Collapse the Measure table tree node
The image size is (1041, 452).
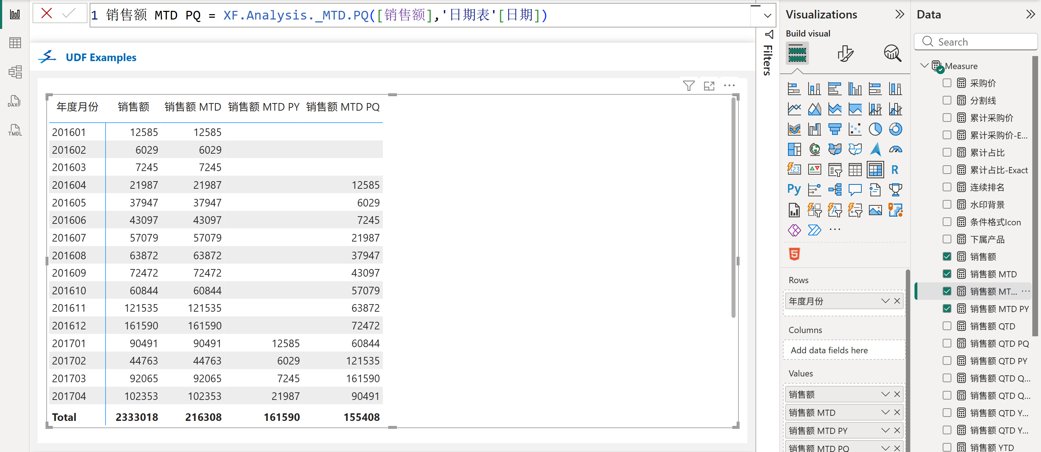click(924, 65)
